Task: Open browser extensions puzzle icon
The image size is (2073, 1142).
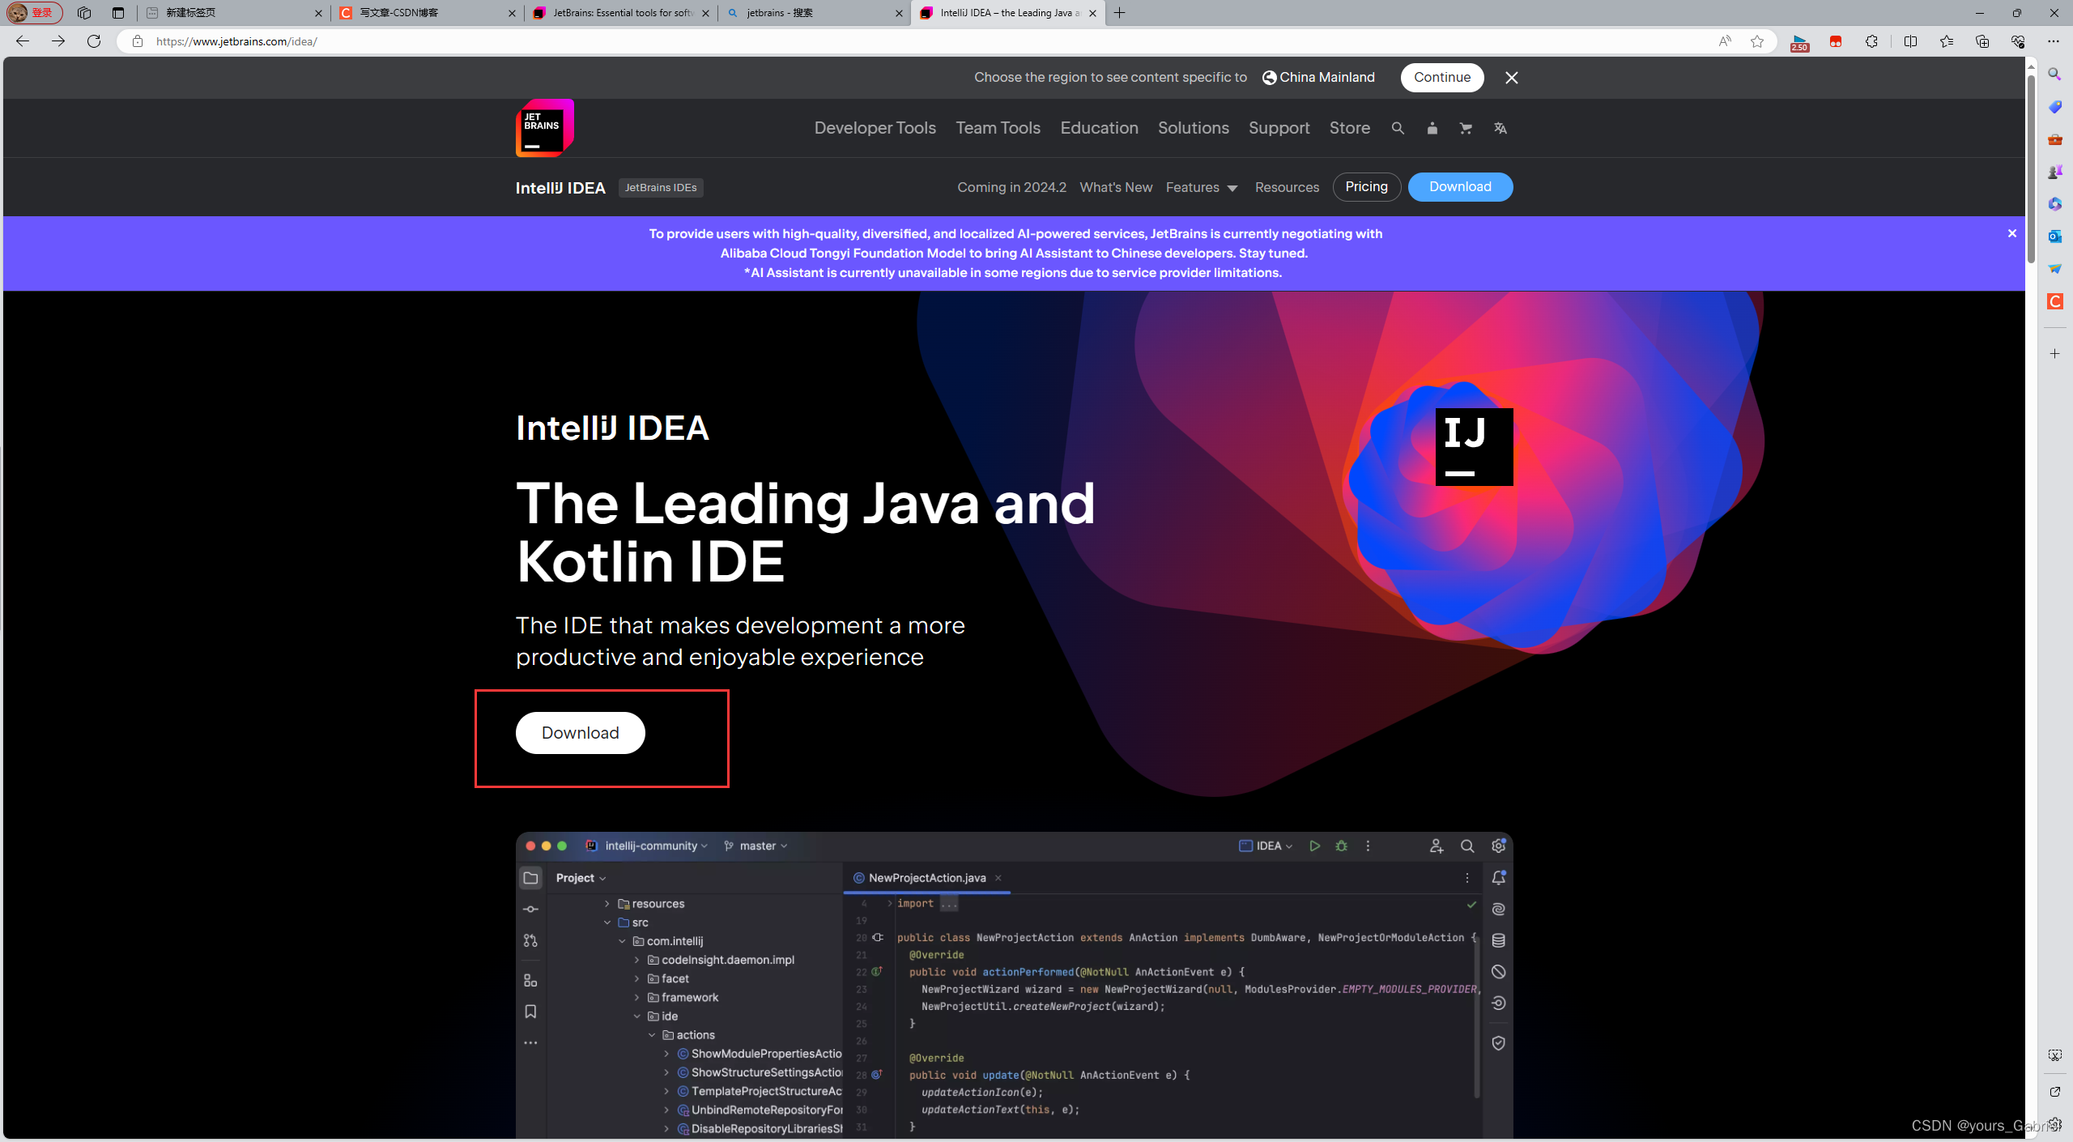Action: click(1871, 41)
